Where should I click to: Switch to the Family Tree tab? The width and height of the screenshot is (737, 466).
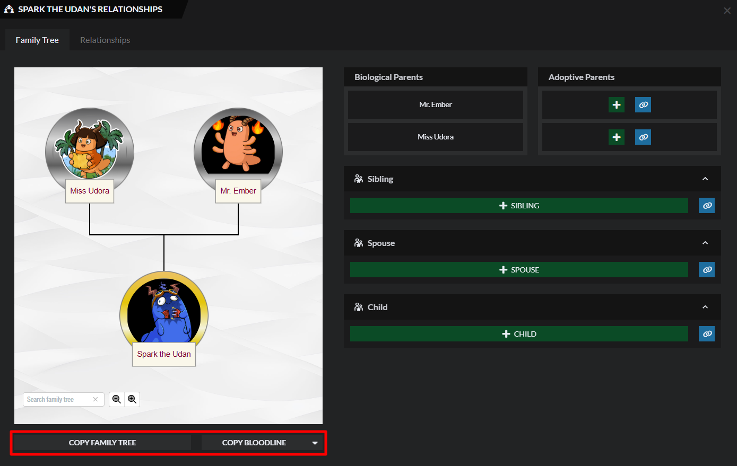(37, 40)
